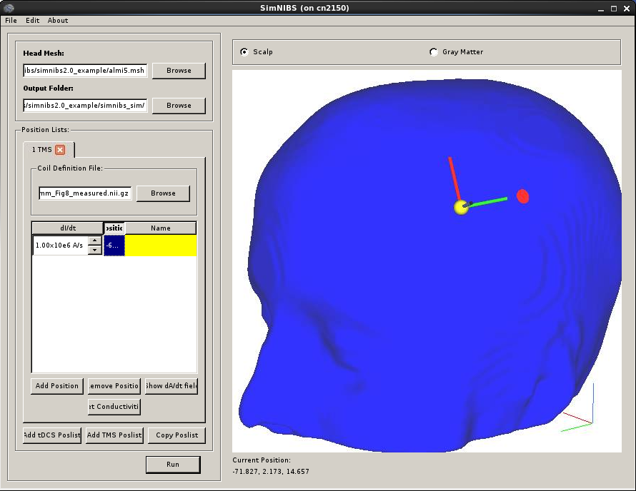Select the Gray Matter radio button

434,51
